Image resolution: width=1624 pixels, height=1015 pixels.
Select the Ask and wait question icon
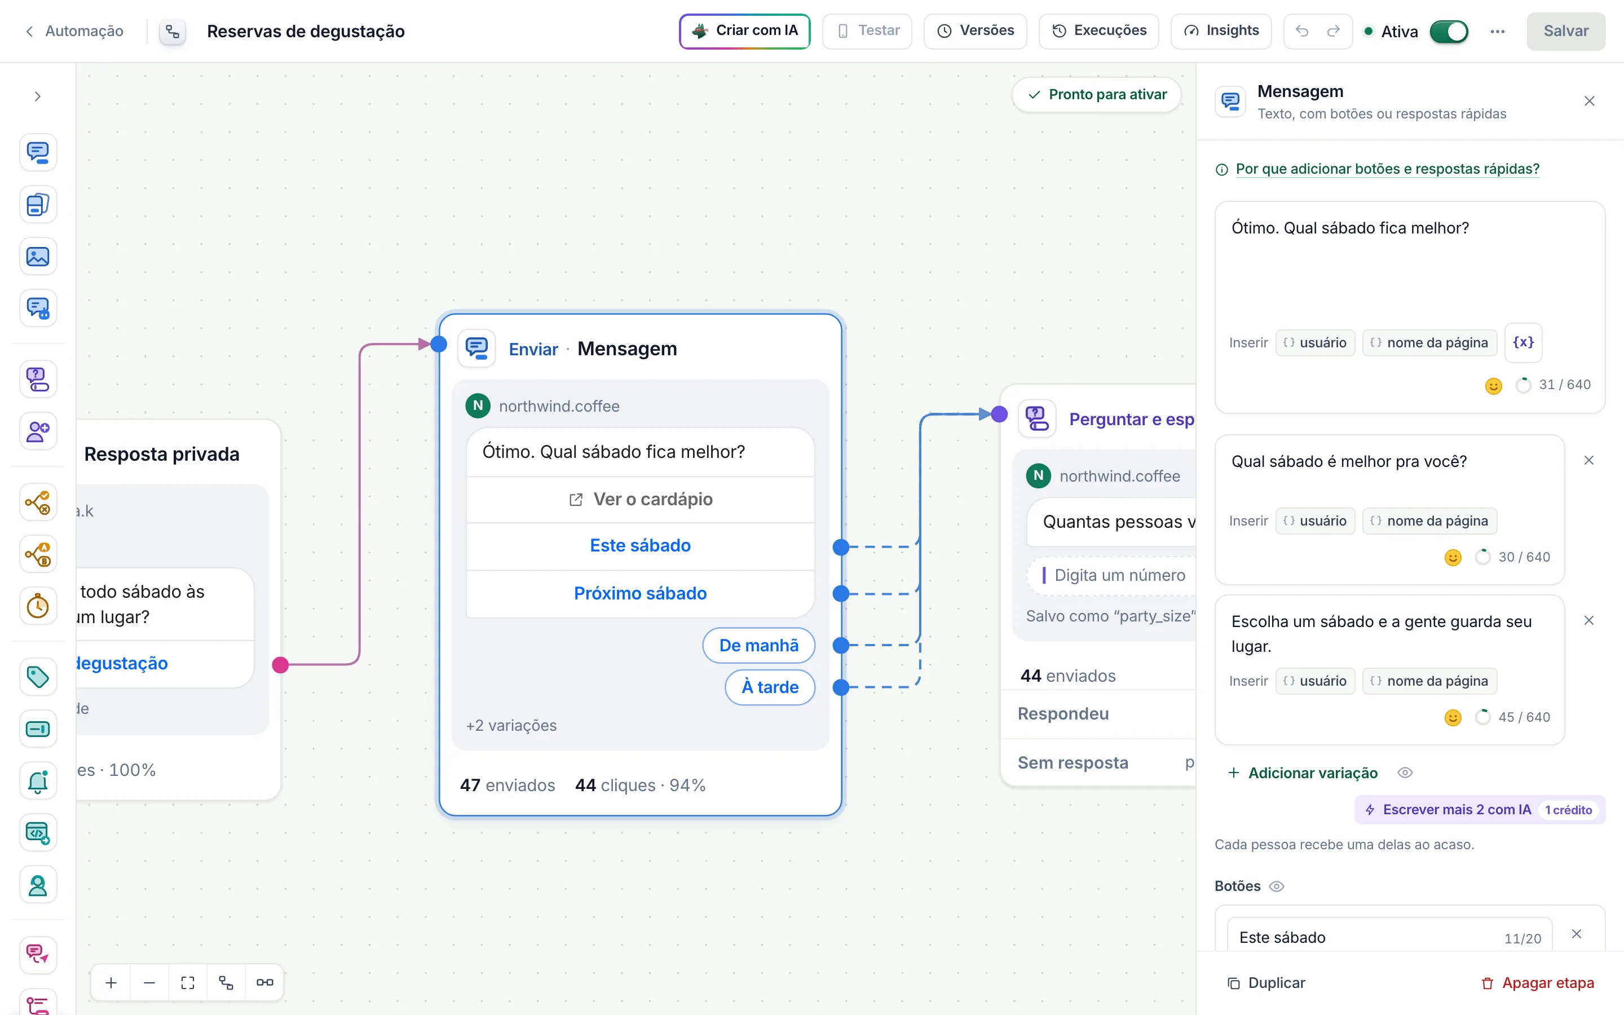(38, 379)
